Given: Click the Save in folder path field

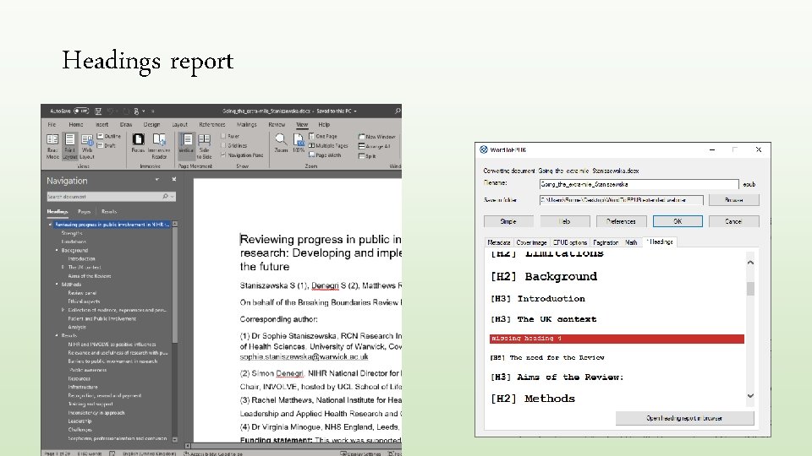Looking at the screenshot, I should point(622,200).
